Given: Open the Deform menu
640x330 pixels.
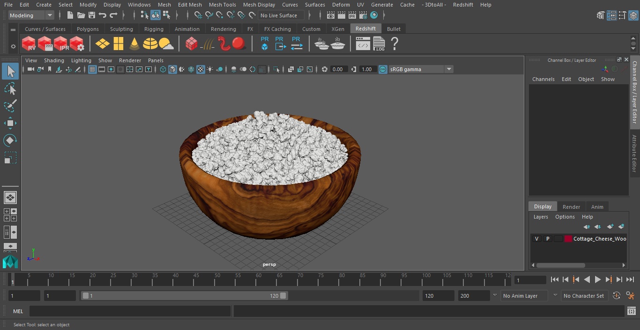Looking at the screenshot, I should tap(341, 5).
